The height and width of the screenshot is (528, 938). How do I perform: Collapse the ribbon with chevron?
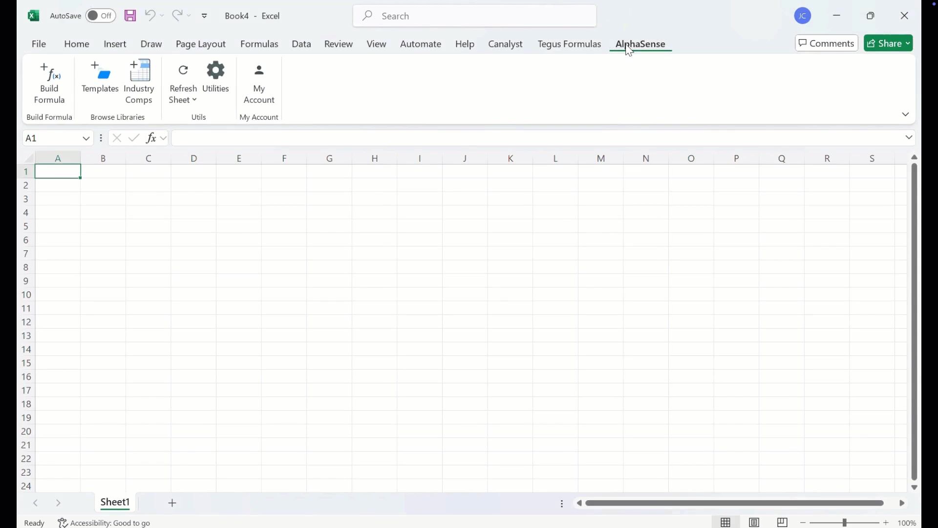point(905,114)
